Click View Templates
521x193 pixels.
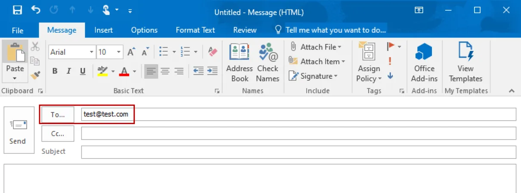(x=465, y=62)
